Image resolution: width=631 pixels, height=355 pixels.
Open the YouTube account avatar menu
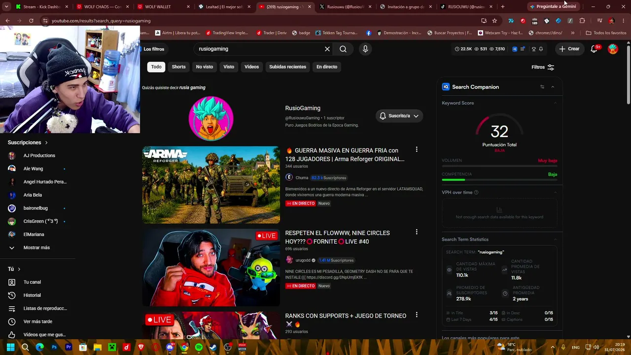click(613, 49)
